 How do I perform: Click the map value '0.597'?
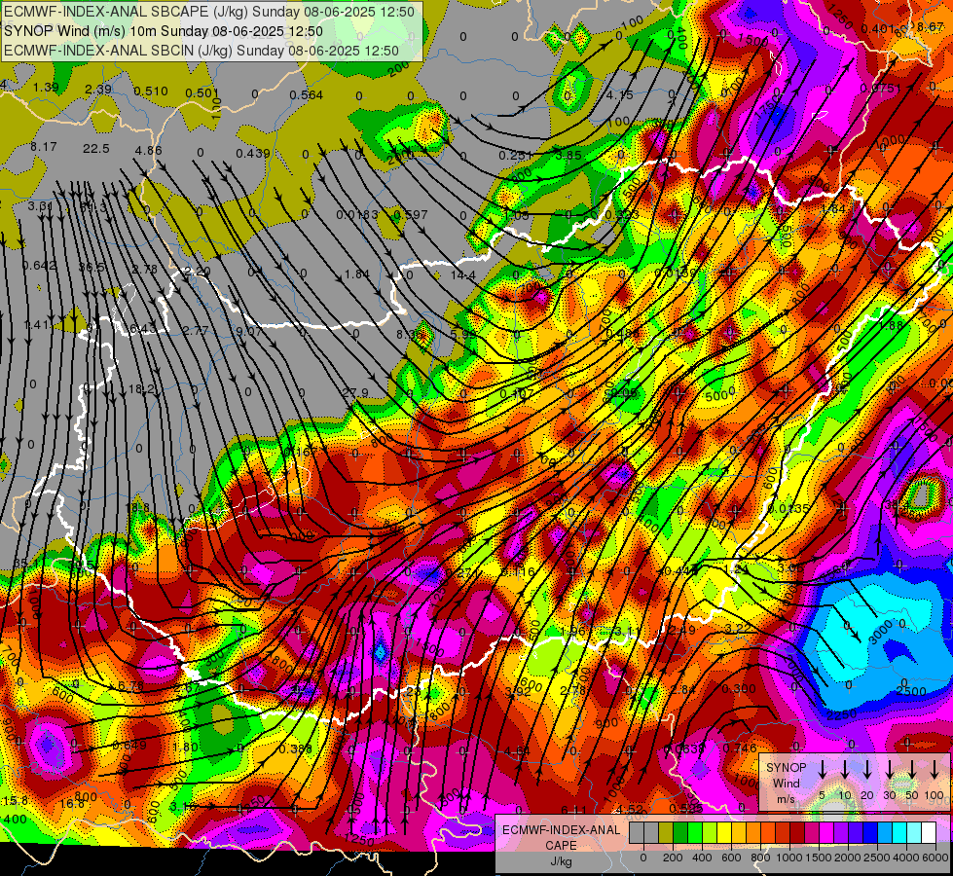411,214
